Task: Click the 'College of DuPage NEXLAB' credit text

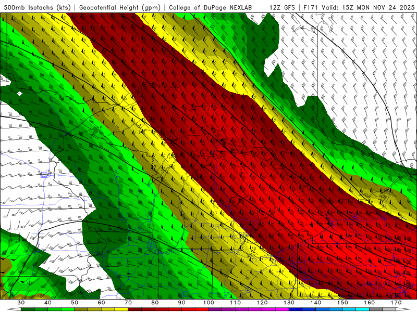Action: click(x=210, y=8)
